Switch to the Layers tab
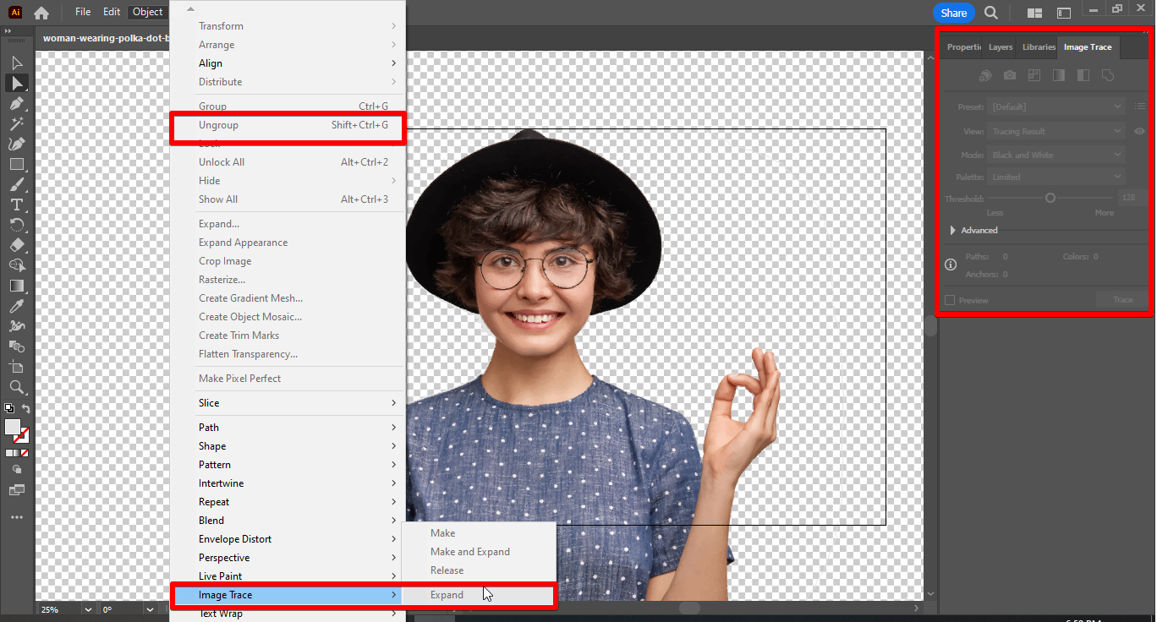 click(1000, 46)
